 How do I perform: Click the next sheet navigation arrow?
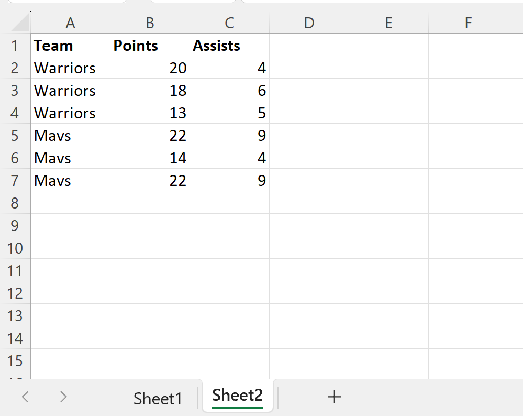point(63,397)
